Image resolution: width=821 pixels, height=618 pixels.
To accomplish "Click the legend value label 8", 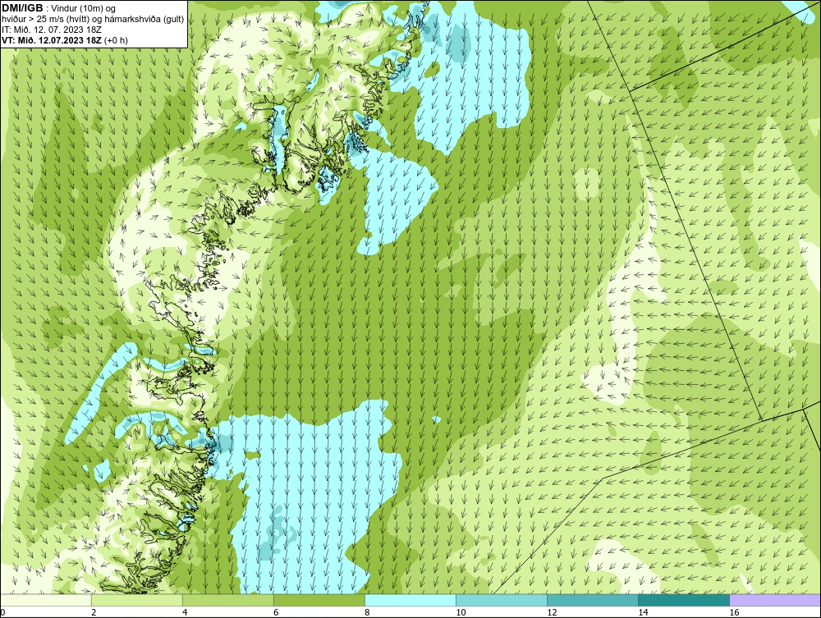I will point(367,612).
